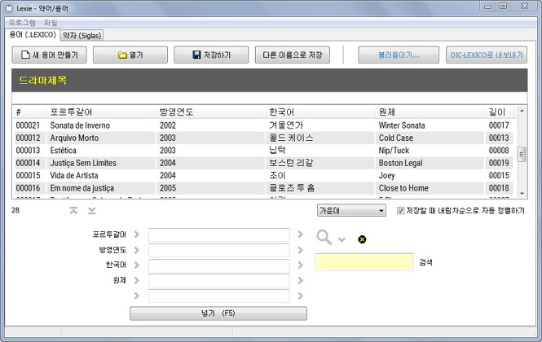542x342 pixels.
Task: Select row Vida de Artista
Action: pyautogui.click(x=263, y=176)
